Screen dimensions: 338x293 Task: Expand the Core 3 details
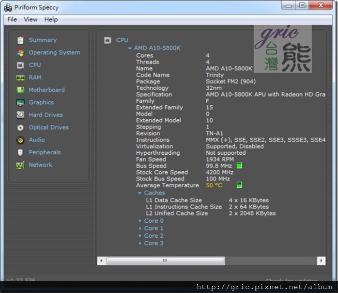(x=140, y=244)
